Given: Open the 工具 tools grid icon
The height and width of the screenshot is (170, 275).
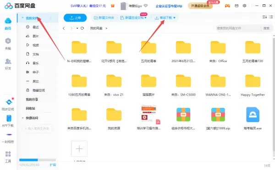Looking at the screenshot, I should point(8,154).
